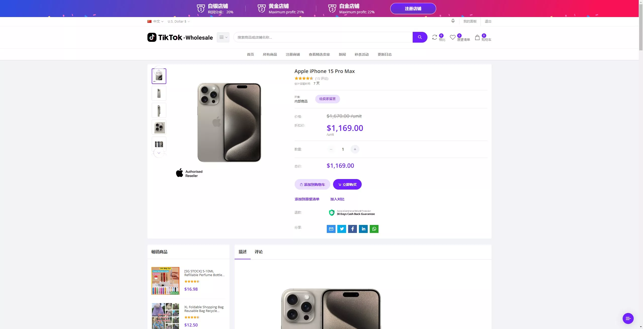Open the U.S. Dollar currency dropdown

tap(179, 22)
